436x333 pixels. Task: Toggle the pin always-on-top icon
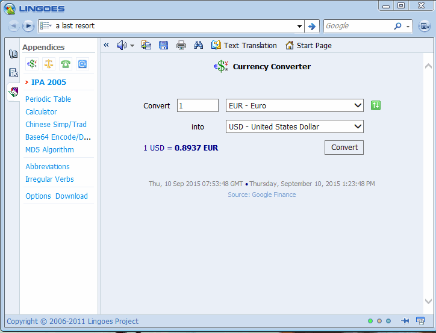pyautogui.click(x=405, y=321)
